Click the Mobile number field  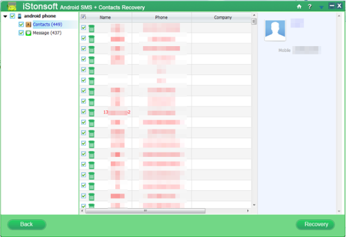coord(306,50)
